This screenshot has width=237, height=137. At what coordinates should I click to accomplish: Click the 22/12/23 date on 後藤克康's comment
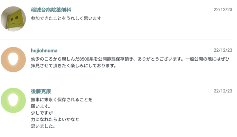coord(223,91)
